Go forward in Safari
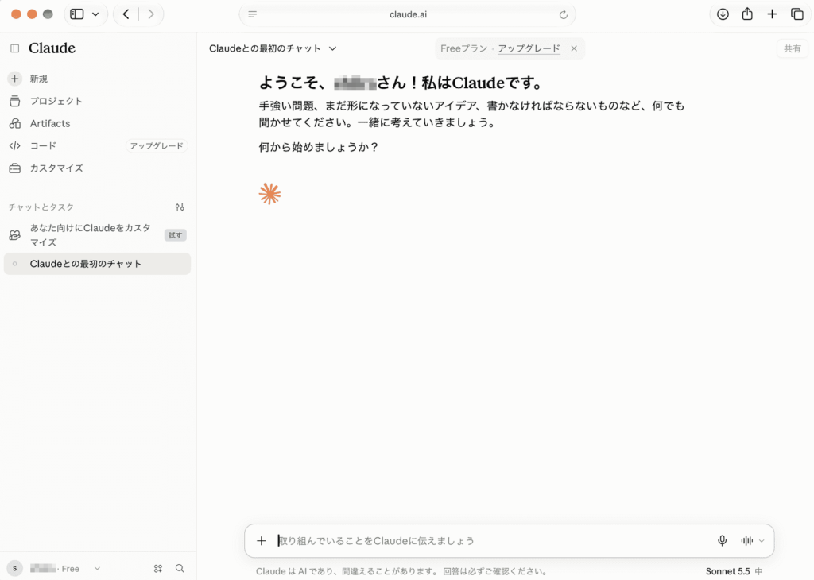The width and height of the screenshot is (814, 580). pyautogui.click(x=151, y=14)
